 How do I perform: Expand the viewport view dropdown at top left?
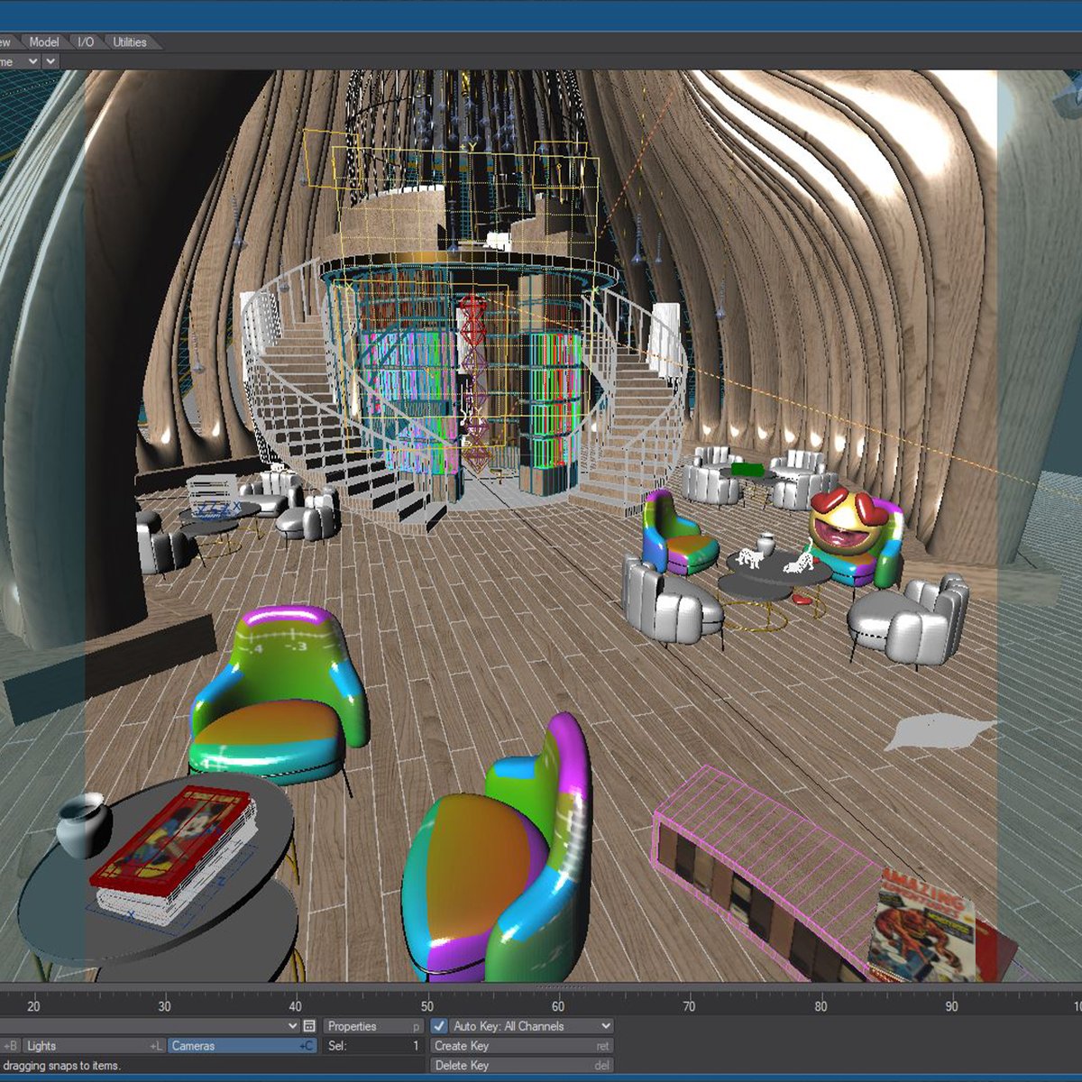tap(33, 60)
